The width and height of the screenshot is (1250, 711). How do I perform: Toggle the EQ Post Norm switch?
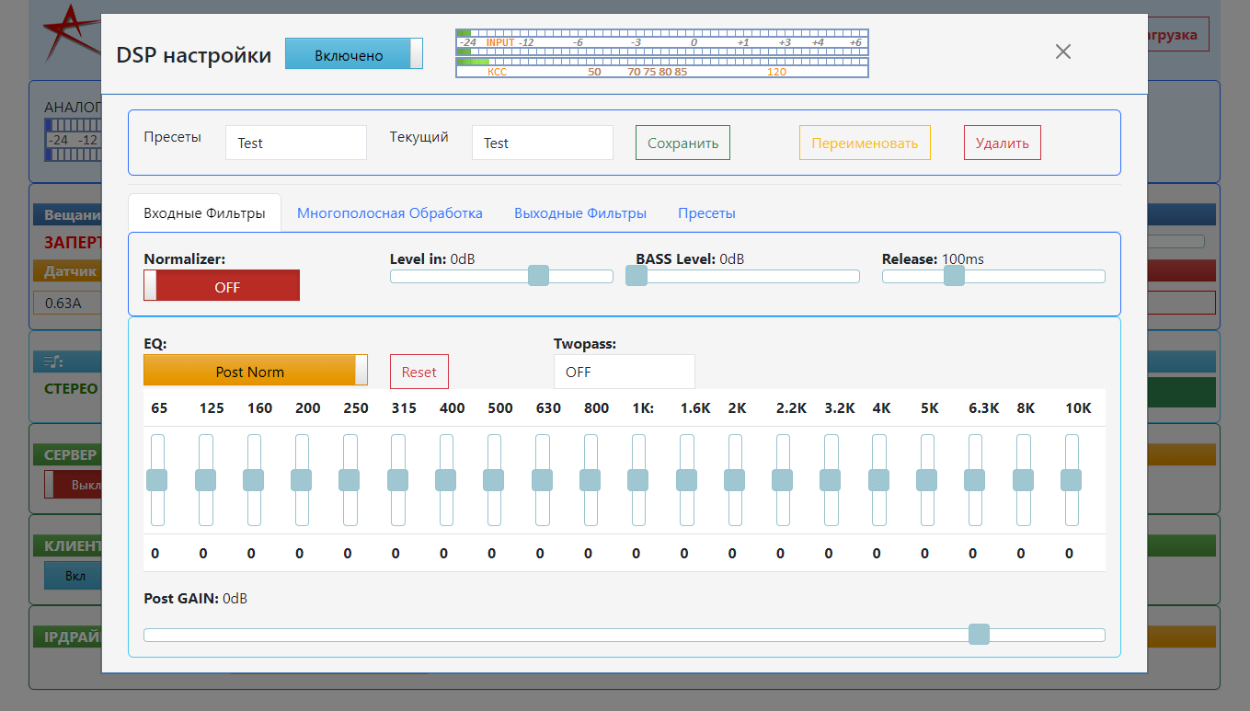coord(255,371)
